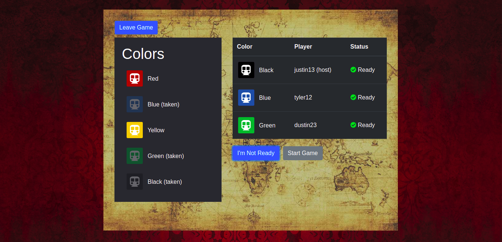The width and height of the screenshot is (502, 242).
Task: Click the dimmed black train icon
Action: tap(134, 182)
